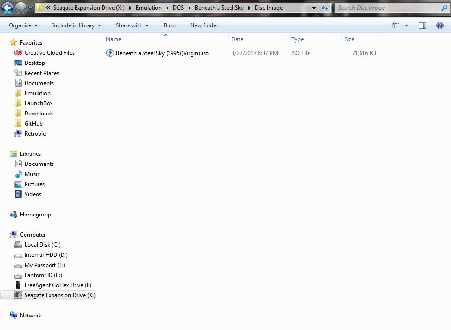Open GitHub folder in Favorites
Viewport: 451px width, 330px height.
34,123
